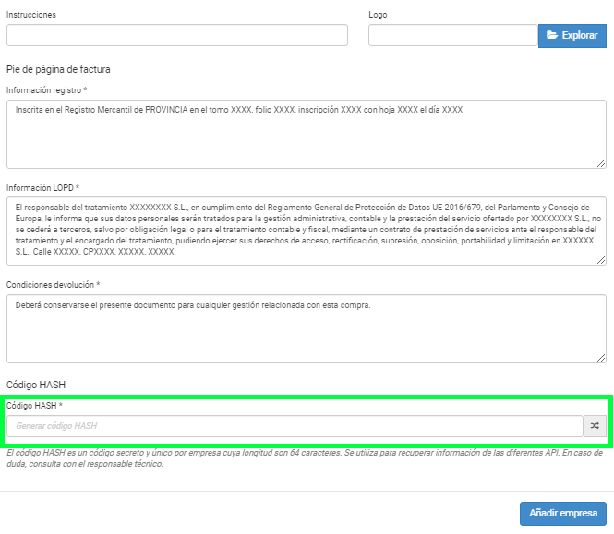Click the folder icon inside Explorar button

click(x=552, y=35)
